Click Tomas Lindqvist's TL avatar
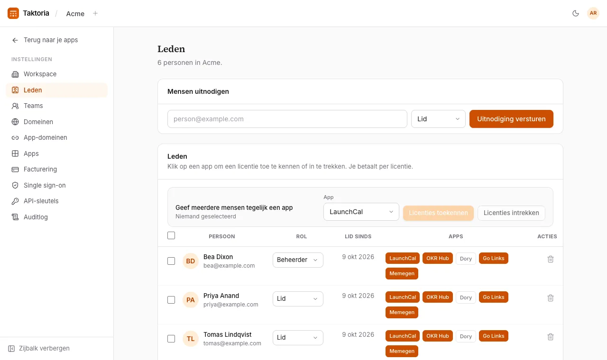607x360 pixels. [191, 339]
